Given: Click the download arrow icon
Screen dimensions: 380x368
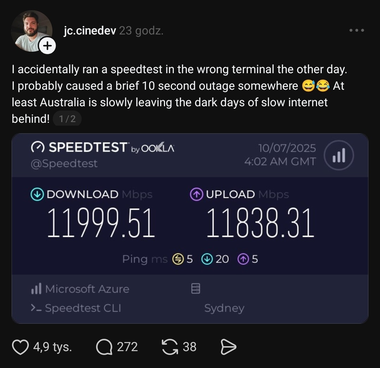Looking at the screenshot, I should point(37,195).
